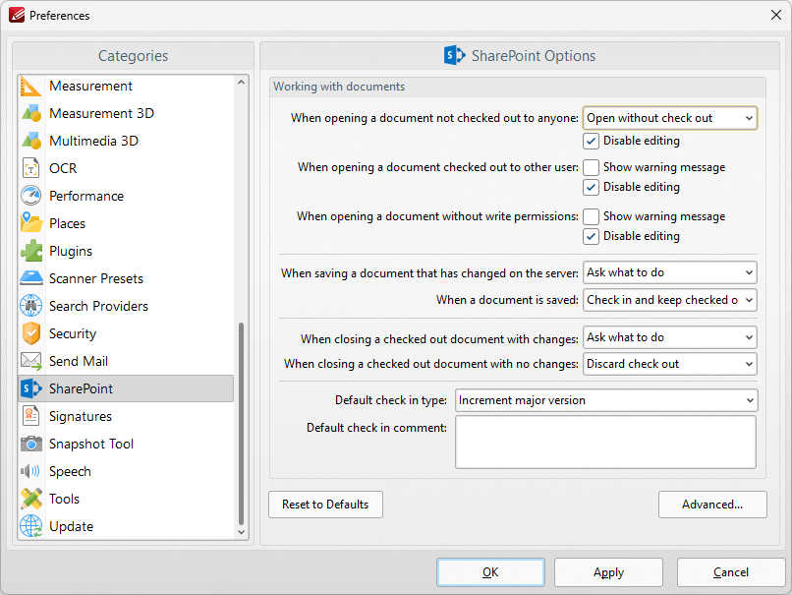Click the Places folder pin icon

(31, 223)
